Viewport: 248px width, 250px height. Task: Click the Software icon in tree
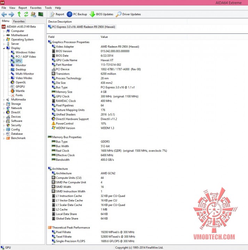[8, 121]
